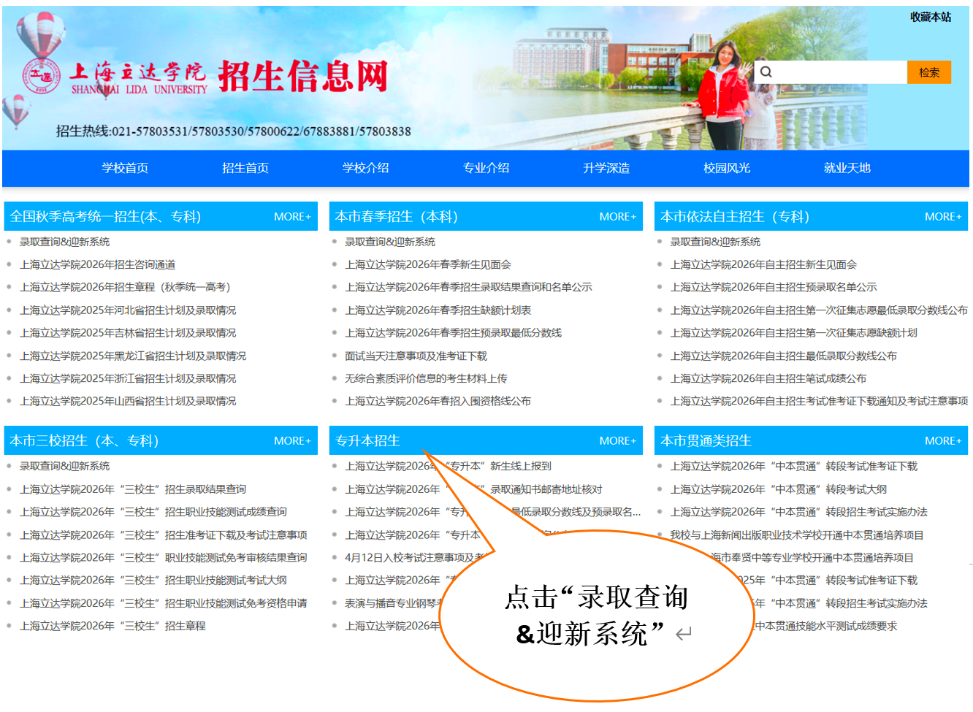Open "三校生"招生录取结果查询

pyautogui.click(x=133, y=489)
